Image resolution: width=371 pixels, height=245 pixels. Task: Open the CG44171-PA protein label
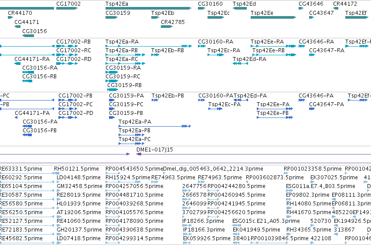(x=32, y=113)
